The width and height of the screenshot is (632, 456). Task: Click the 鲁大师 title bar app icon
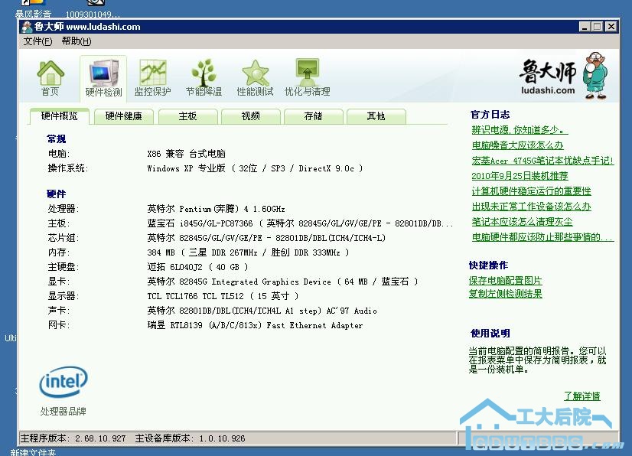pyautogui.click(x=27, y=27)
